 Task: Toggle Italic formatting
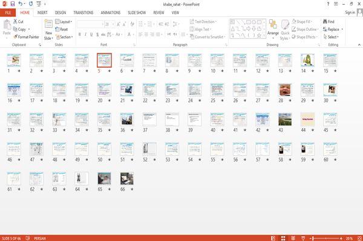pyautogui.click(x=85, y=34)
